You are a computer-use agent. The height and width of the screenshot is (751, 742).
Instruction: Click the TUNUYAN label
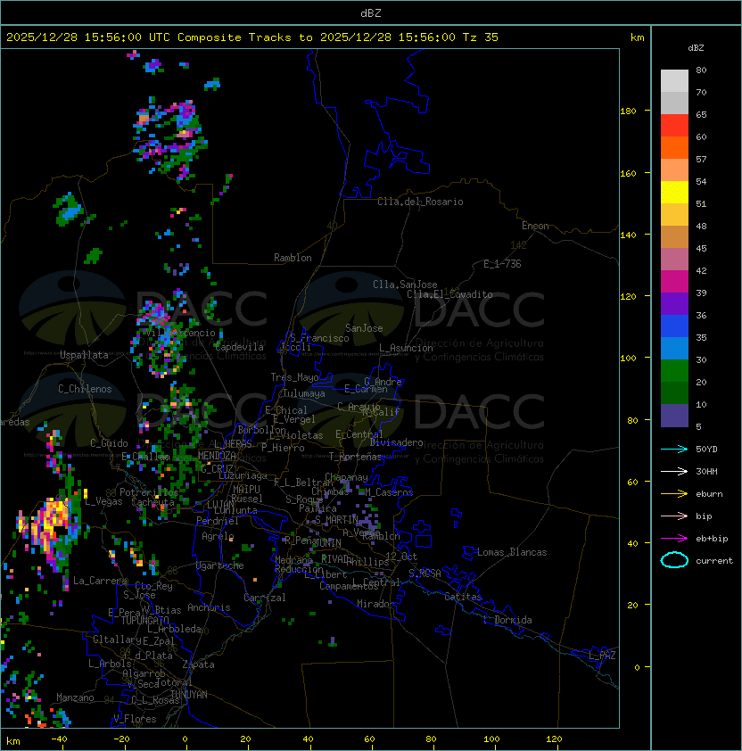(x=189, y=695)
